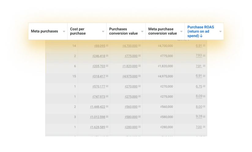Expand the Purchase ROAS column dropdown arrow
The height and width of the screenshot is (152, 252).
pos(220,31)
